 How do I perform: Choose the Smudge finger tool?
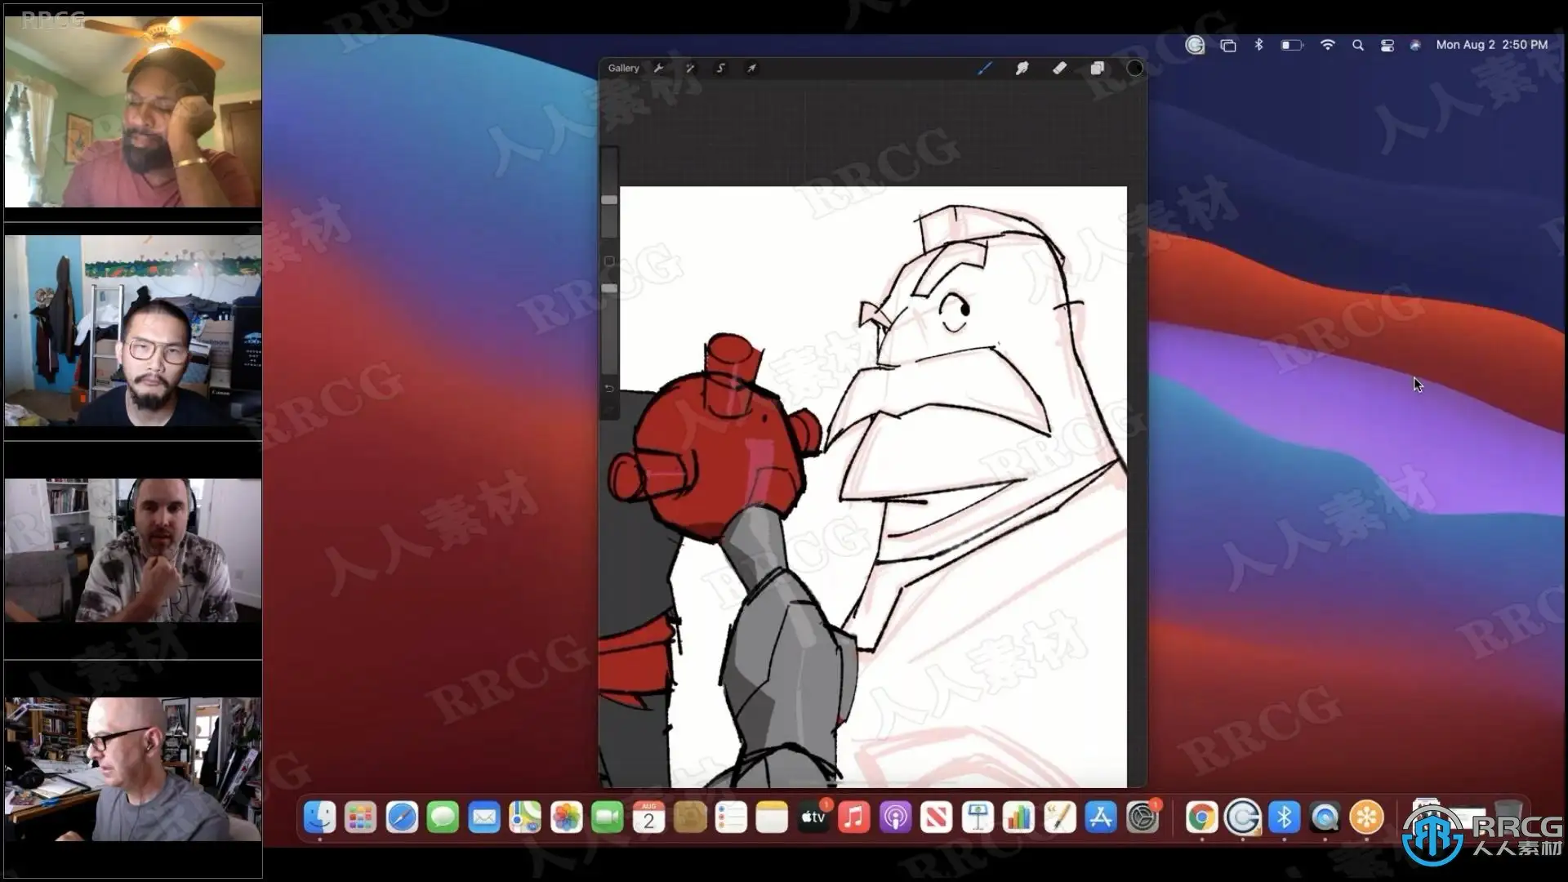click(x=1022, y=69)
